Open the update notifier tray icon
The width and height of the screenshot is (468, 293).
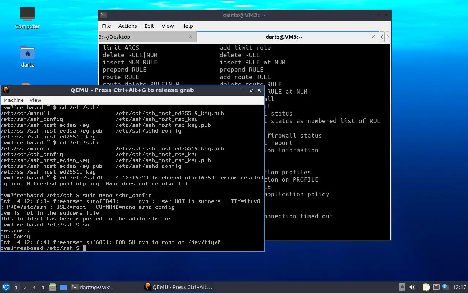coord(445,287)
